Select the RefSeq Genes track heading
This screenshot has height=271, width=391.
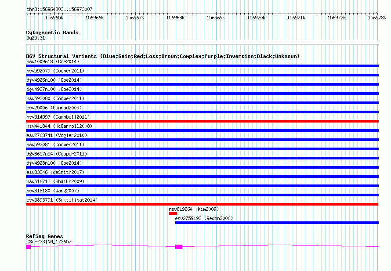(x=44, y=236)
